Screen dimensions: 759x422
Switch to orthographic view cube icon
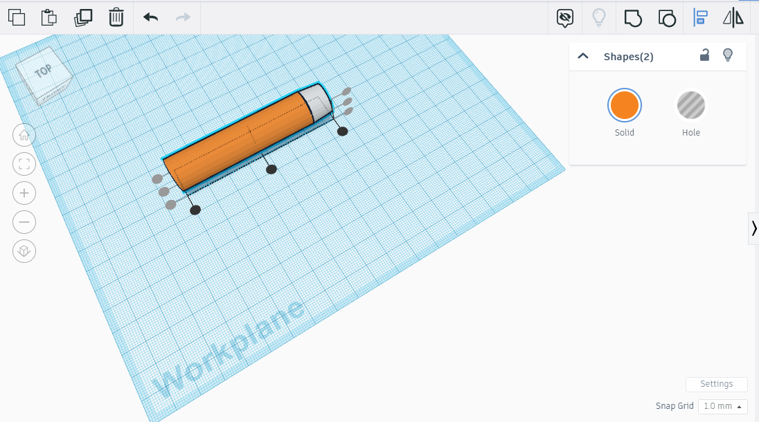click(24, 251)
